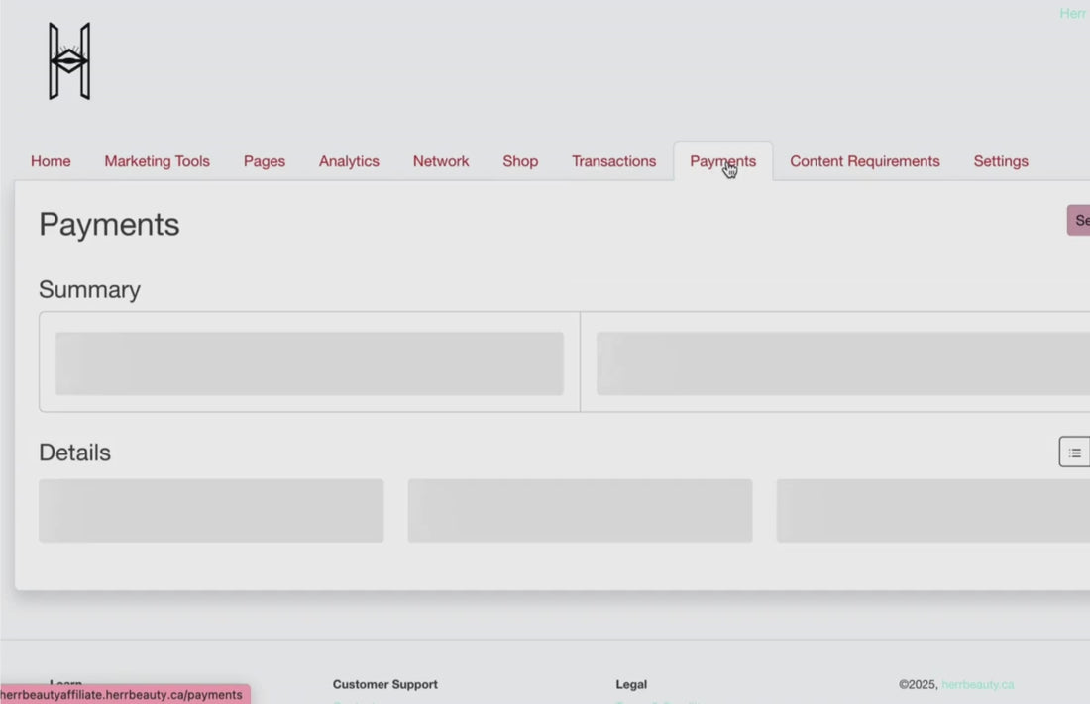Open the Analytics tab
This screenshot has height=704, width=1090.
click(349, 161)
